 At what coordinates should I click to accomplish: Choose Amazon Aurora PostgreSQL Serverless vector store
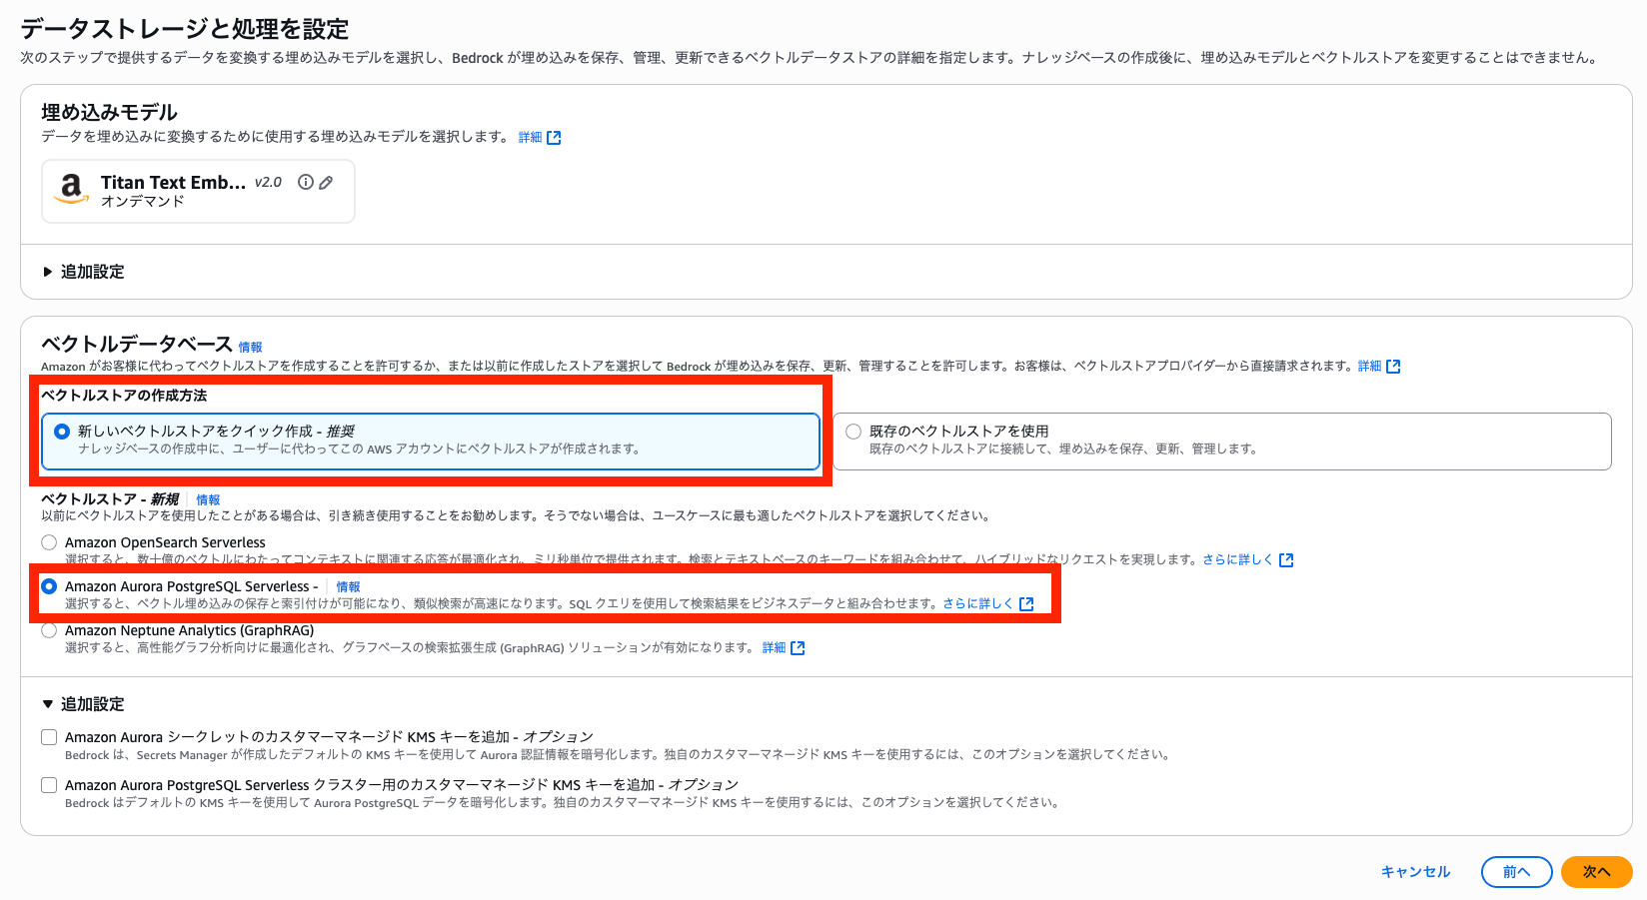(49, 586)
